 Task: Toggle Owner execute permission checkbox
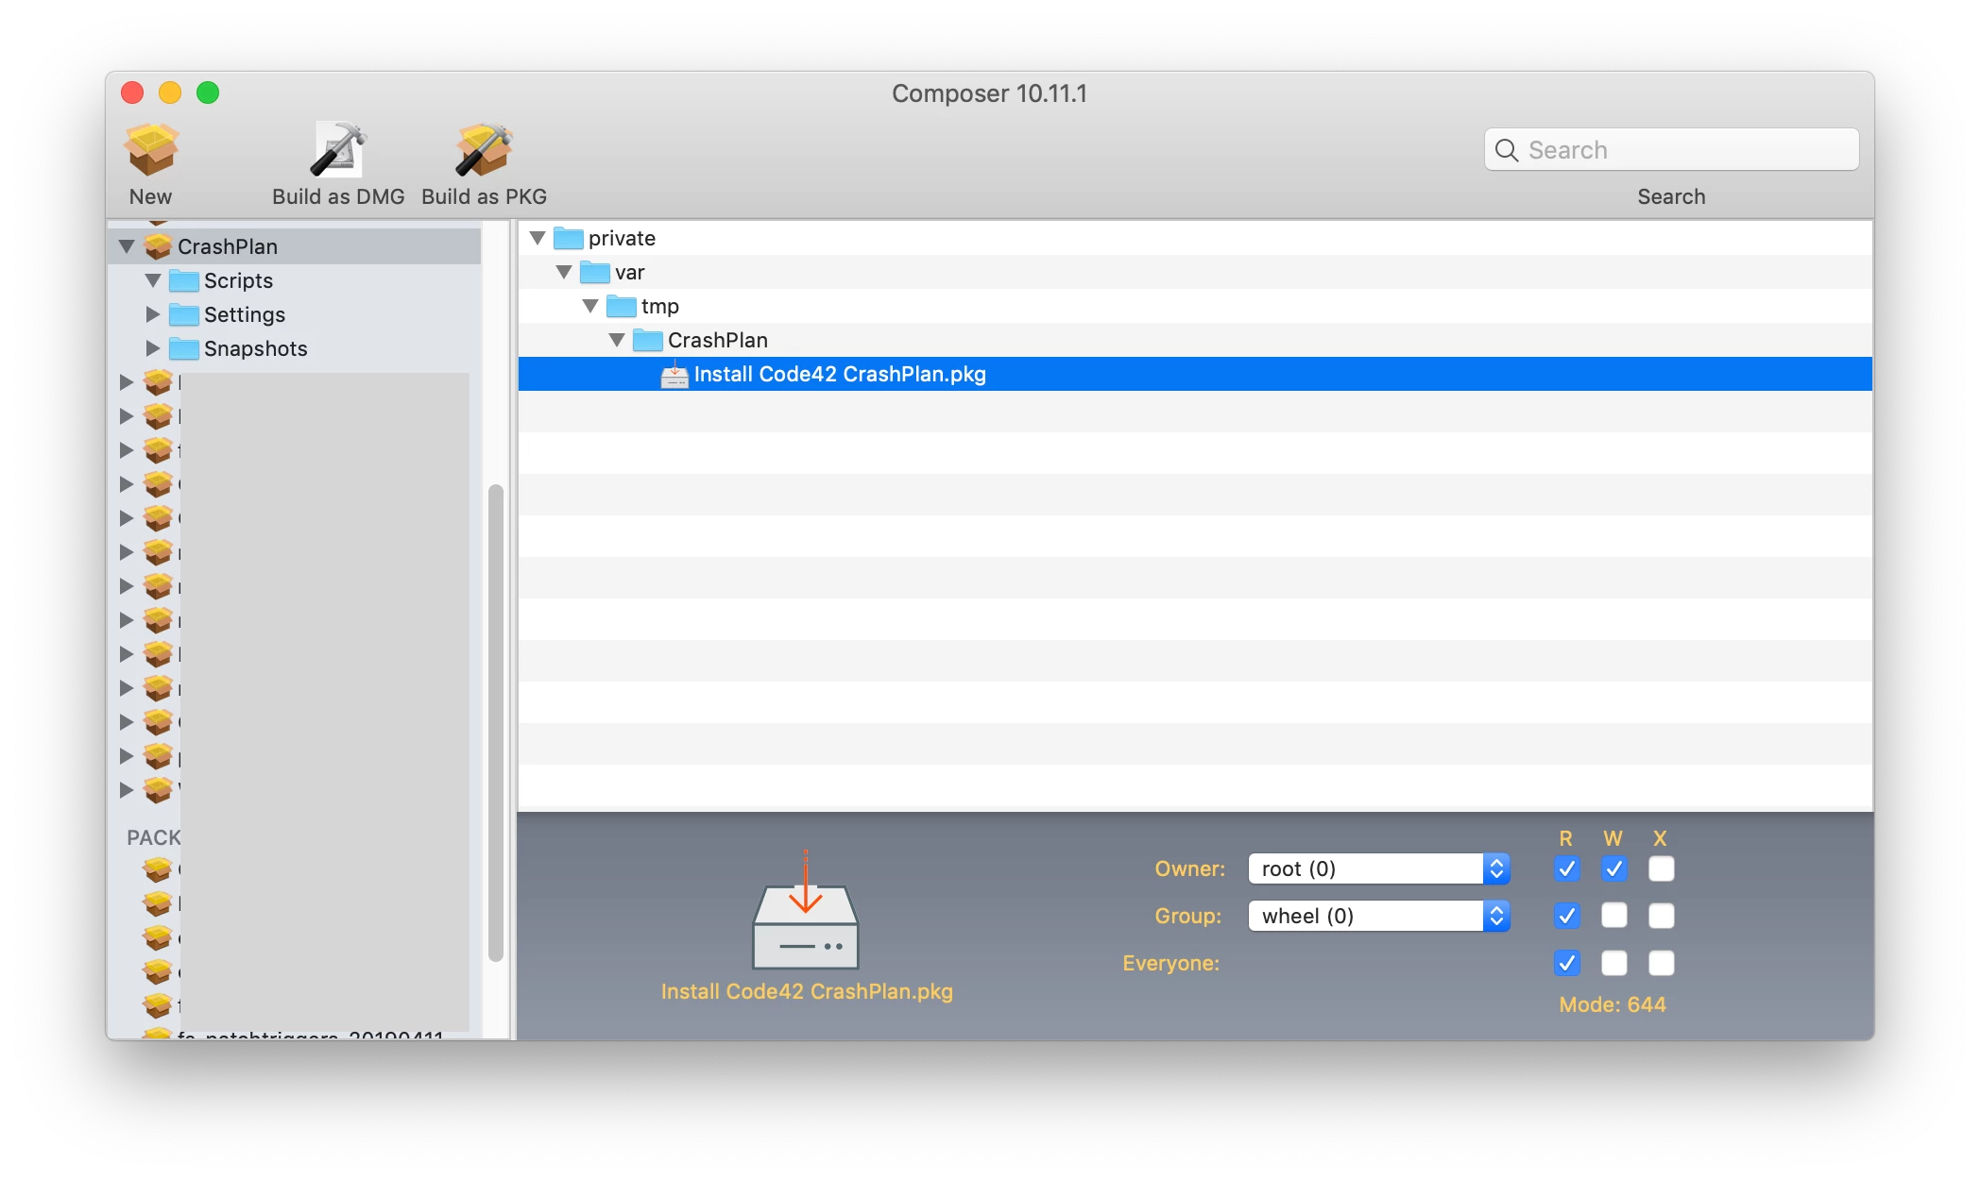pyautogui.click(x=1662, y=868)
